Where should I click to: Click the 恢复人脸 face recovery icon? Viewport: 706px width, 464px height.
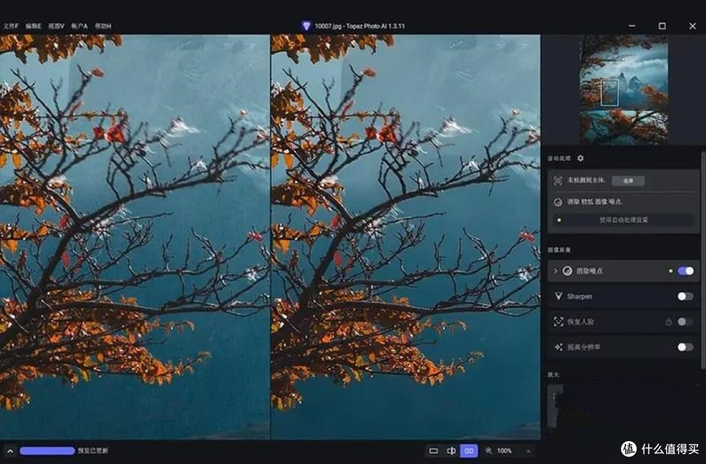click(x=558, y=322)
